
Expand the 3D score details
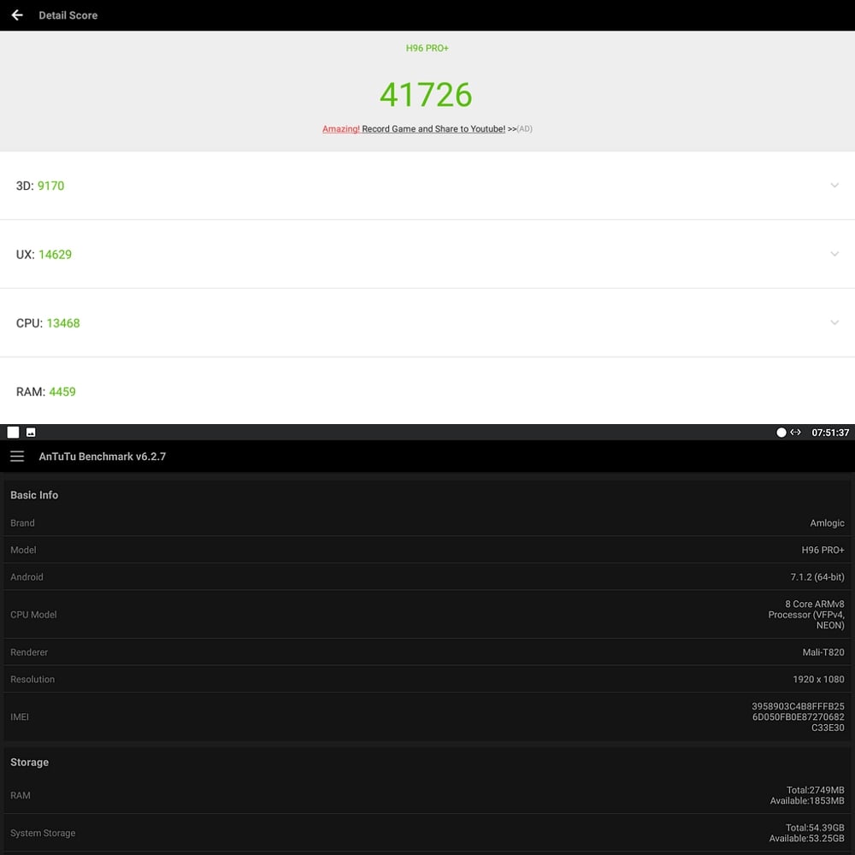coord(834,185)
